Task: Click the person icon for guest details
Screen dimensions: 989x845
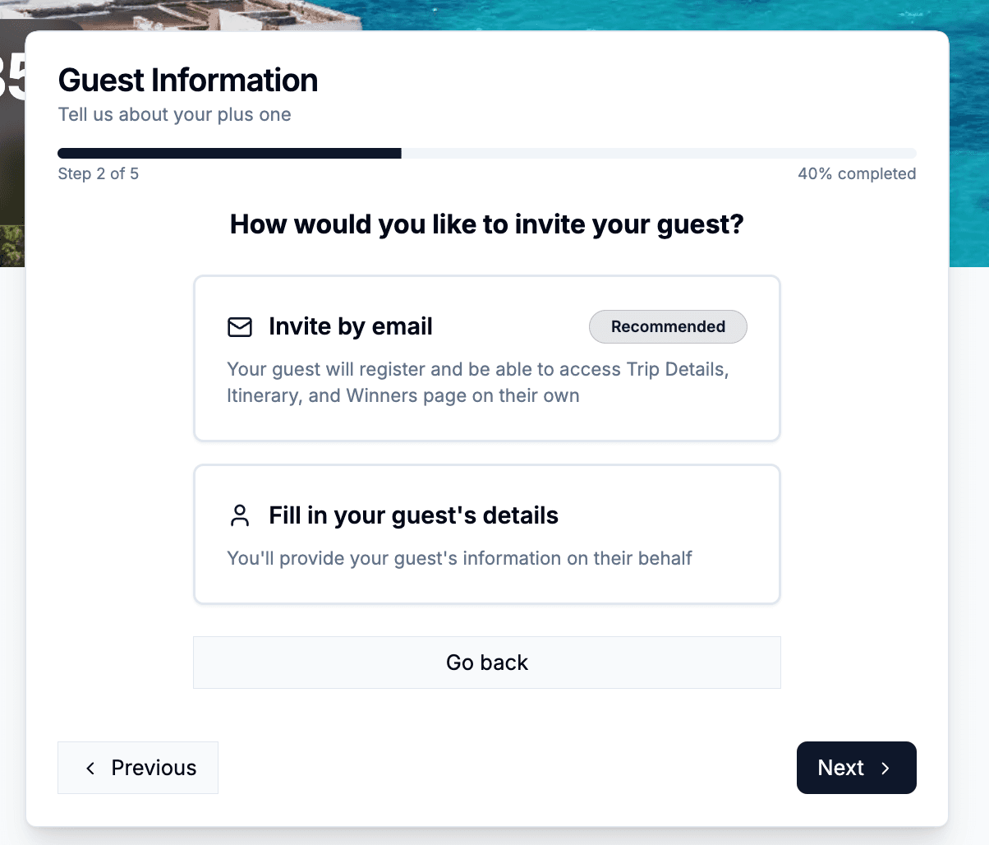Action: point(240,516)
